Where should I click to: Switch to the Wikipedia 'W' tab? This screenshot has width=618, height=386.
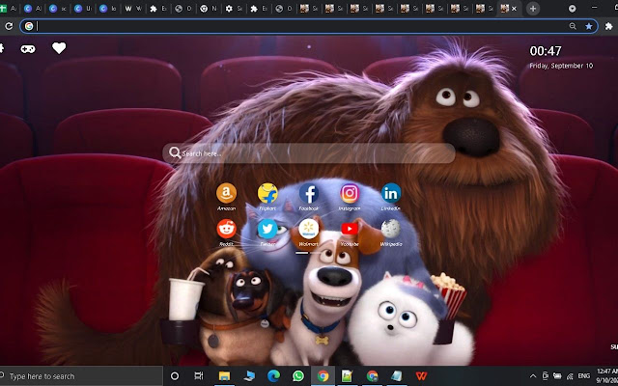[x=133, y=9]
